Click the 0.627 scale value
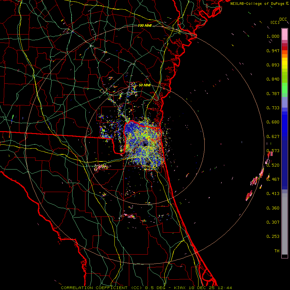The image size is (290, 290). point(273,137)
